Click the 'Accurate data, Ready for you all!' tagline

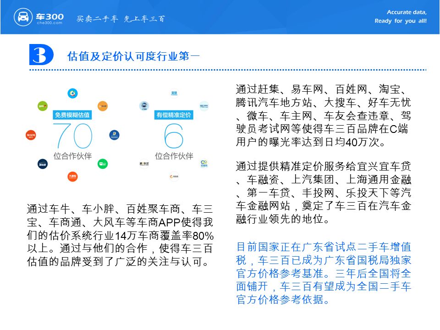[401, 16]
